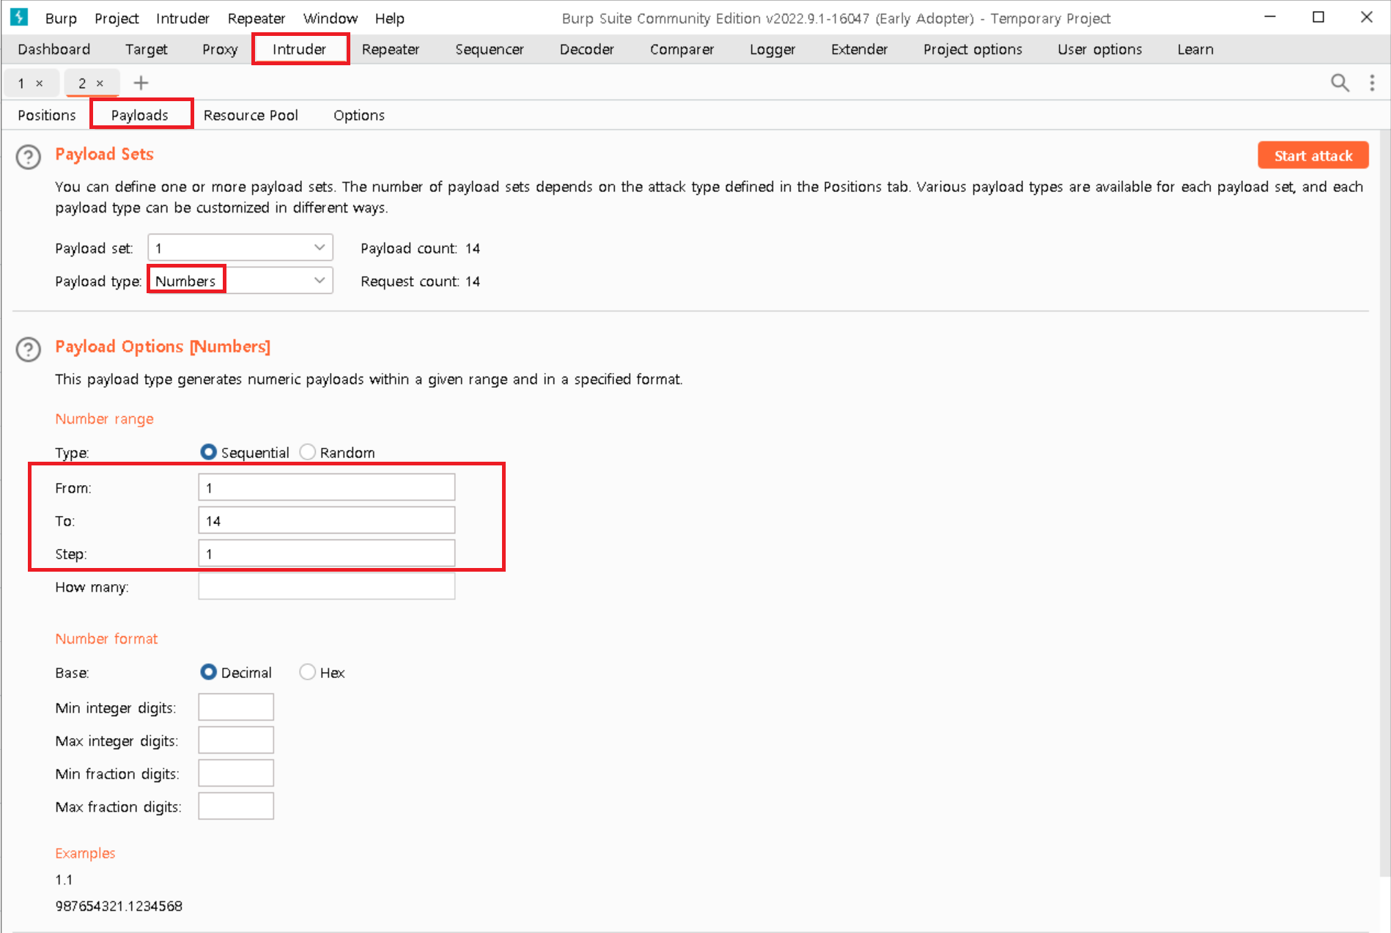The image size is (1391, 933).
Task: Open the three-dot tab options menu
Action: (1372, 83)
